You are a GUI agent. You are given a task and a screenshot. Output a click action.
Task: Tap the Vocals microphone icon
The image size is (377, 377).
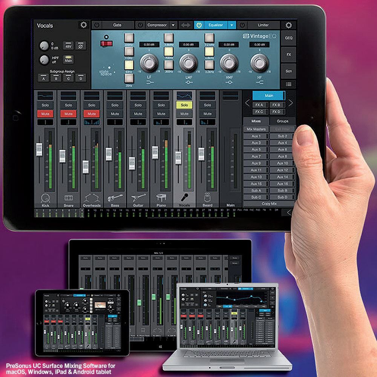click(x=184, y=197)
